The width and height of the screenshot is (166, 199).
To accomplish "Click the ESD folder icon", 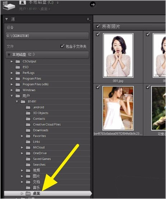I will 18,67.
